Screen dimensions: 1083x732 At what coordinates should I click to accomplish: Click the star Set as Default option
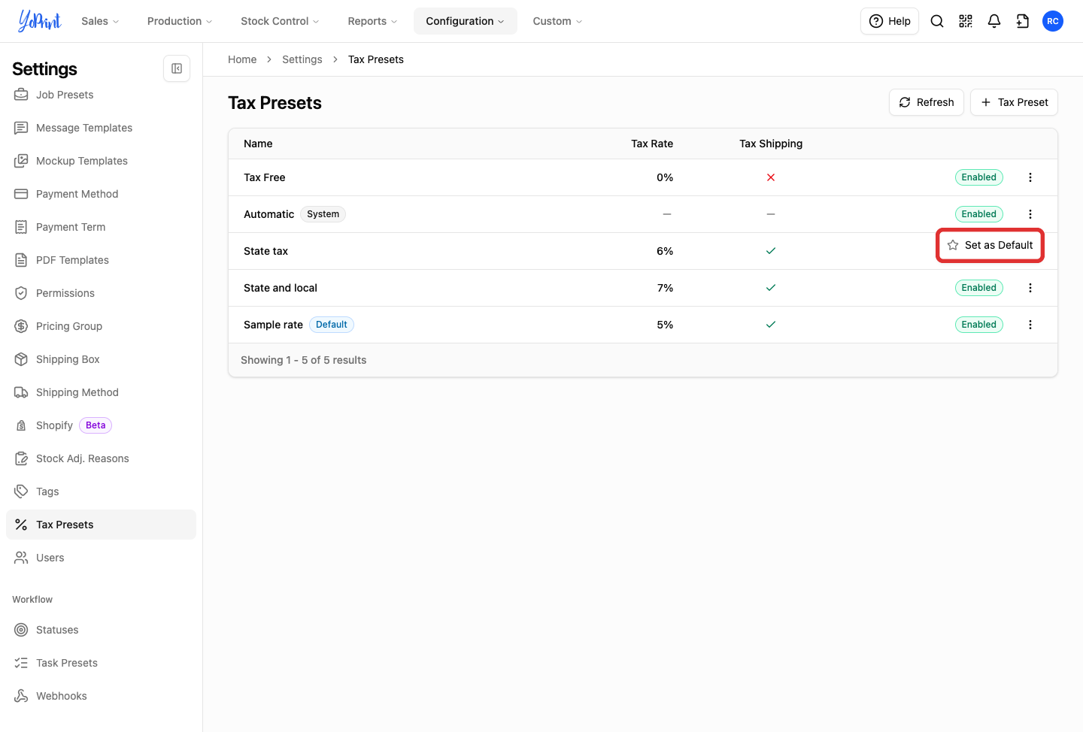coord(990,245)
